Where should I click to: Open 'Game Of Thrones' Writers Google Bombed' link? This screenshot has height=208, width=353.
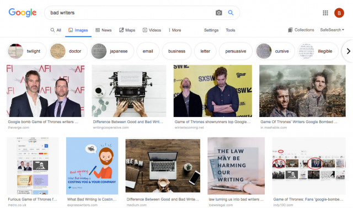[x=299, y=122]
